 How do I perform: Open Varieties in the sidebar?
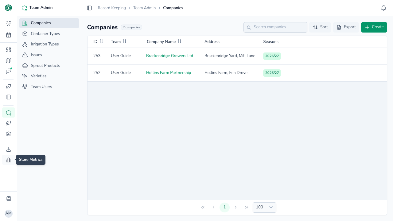point(49,76)
